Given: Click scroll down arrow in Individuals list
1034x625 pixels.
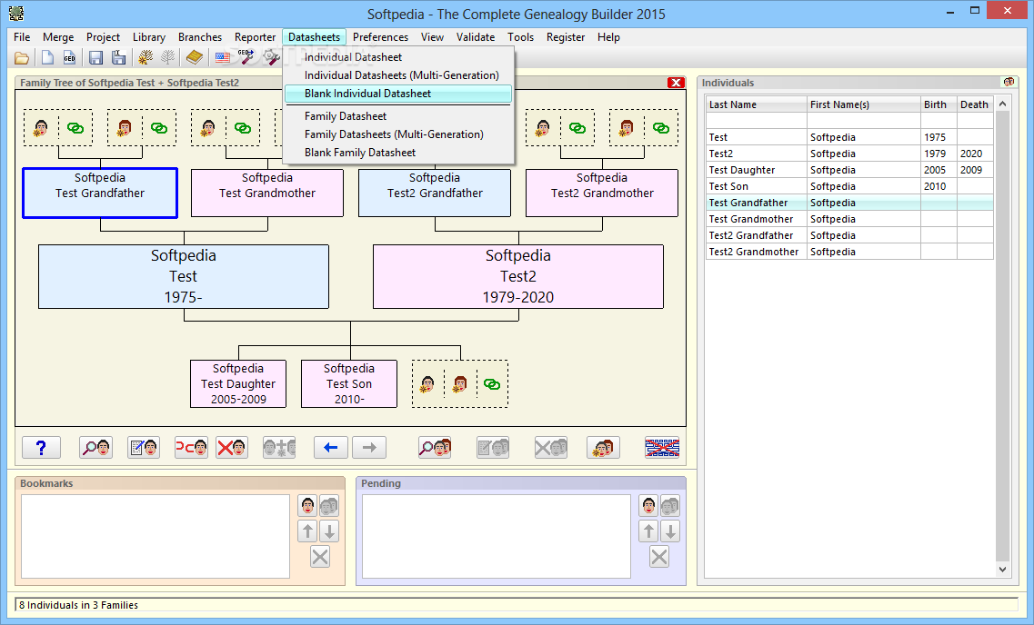Looking at the screenshot, I should [1002, 570].
